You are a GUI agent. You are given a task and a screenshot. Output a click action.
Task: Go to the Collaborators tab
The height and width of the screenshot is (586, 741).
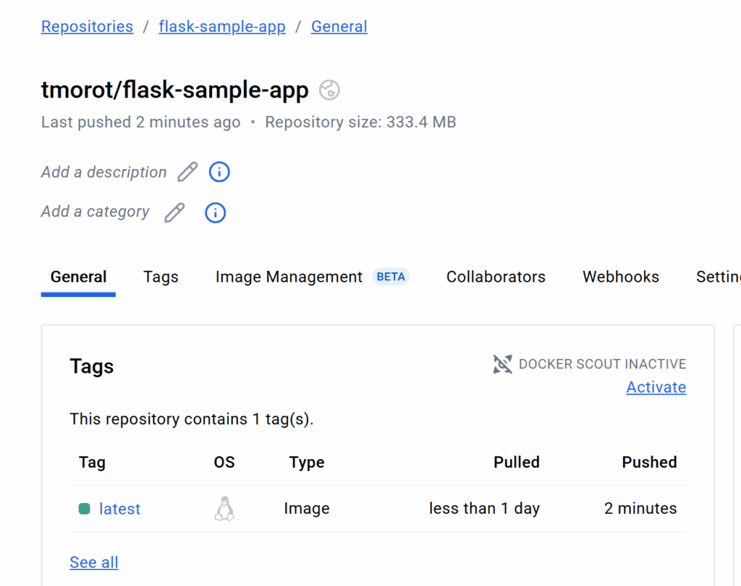click(496, 277)
